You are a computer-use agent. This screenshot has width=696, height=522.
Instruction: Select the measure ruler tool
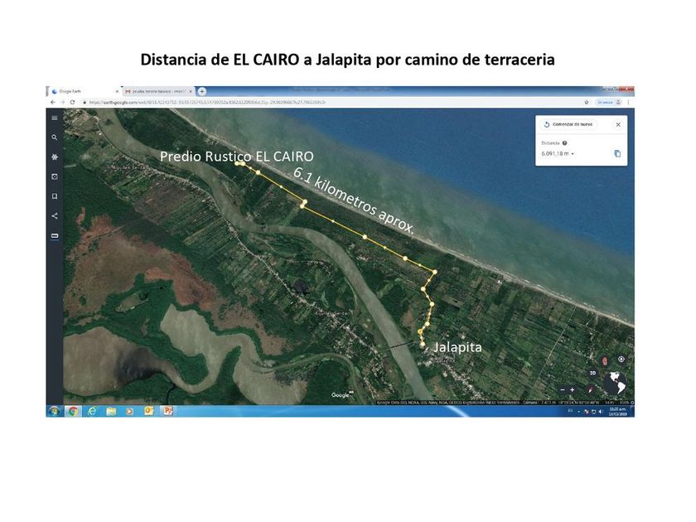click(x=55, y=236)
